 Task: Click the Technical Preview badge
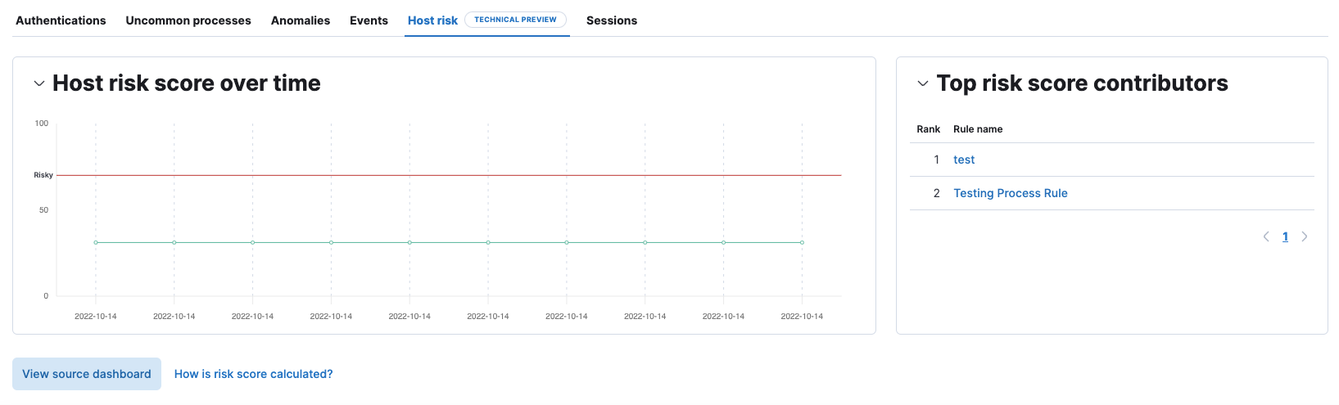click(515, 20)
